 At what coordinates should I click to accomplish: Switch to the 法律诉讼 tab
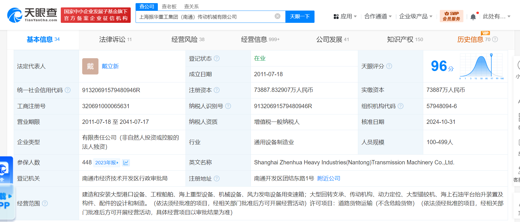point(115,39)
